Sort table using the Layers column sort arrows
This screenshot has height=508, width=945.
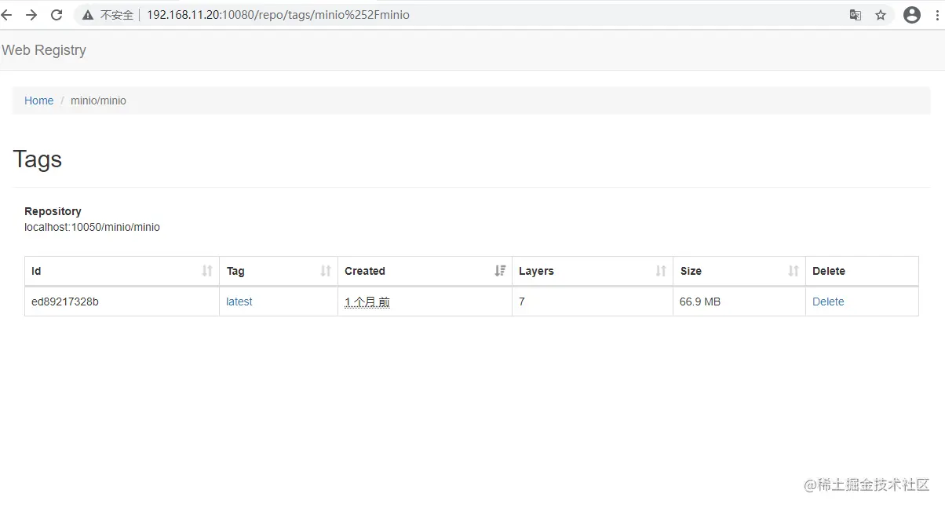661,271
